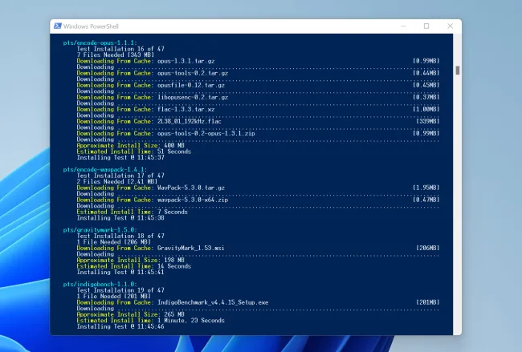Click the file name opus-tools-0.2.tar.gz
Viewport: 522px width, 352px height.
(193, 73)
